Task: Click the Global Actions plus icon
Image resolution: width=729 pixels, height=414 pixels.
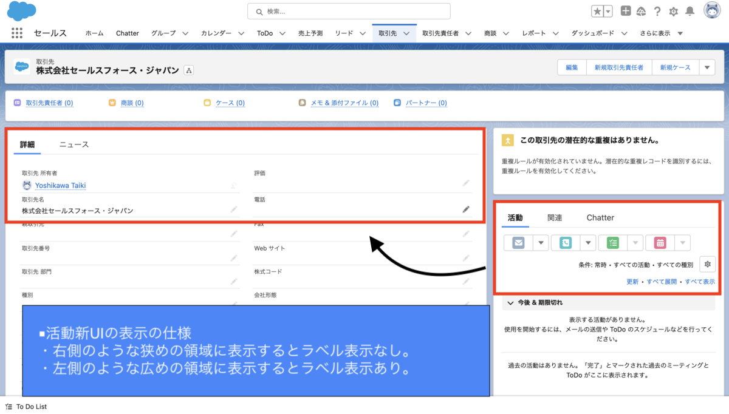Action: tap(625, 10)
